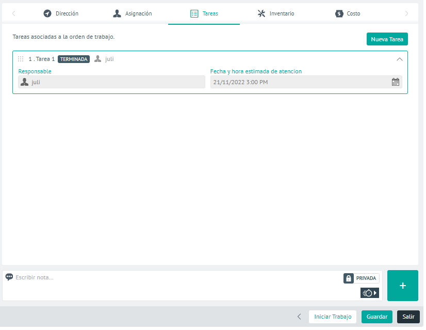Show earlier tabs with left arrow
This screenshot has width=426, height=330.
coord(13,13)
